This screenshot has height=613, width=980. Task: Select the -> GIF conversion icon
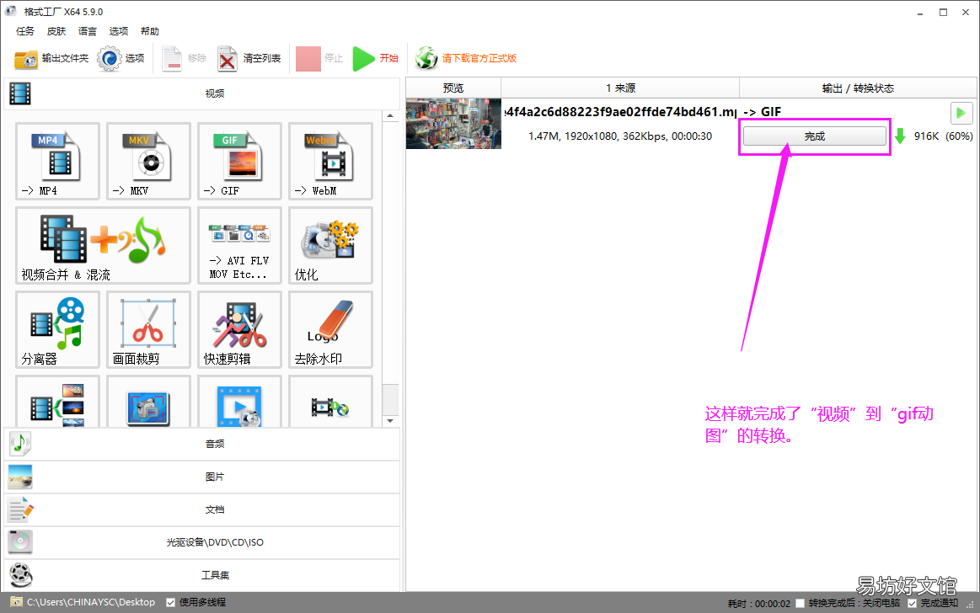(240, 162)
